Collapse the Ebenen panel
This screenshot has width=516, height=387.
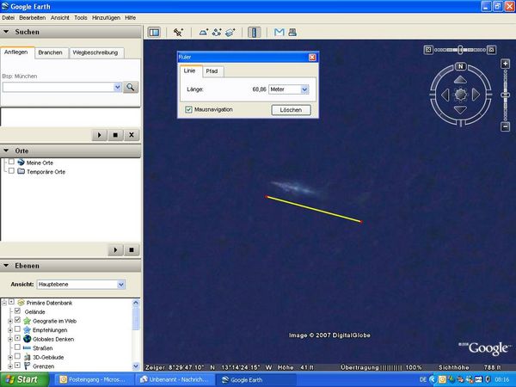click(6, 266)
